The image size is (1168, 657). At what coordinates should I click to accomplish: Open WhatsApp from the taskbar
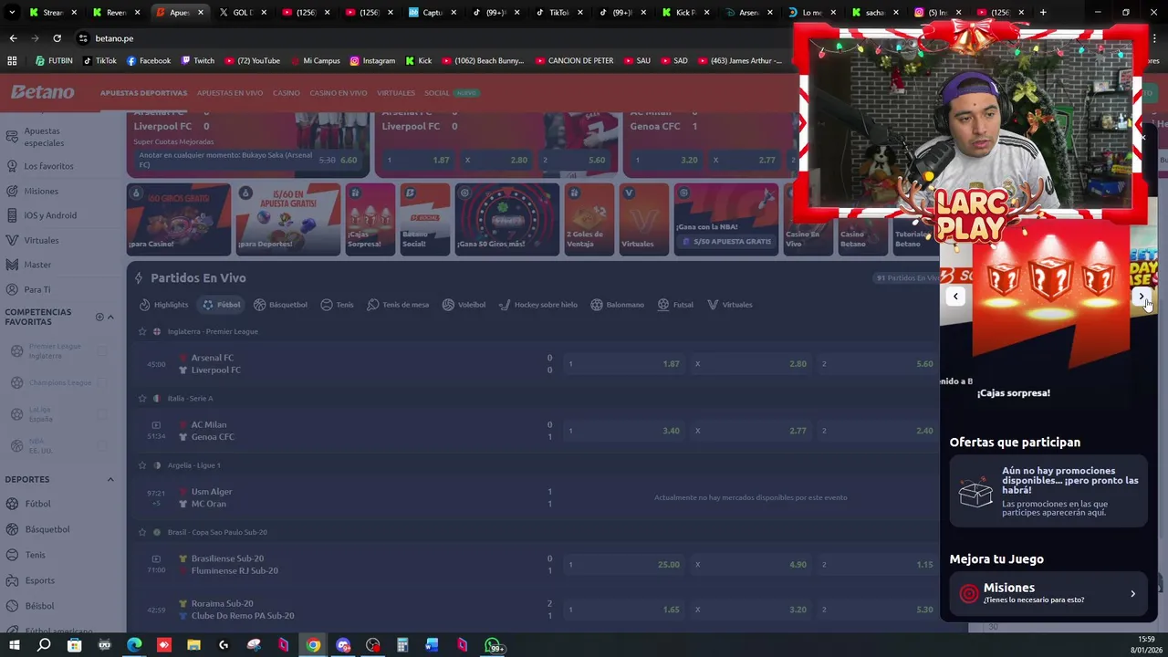click(494, 645)
